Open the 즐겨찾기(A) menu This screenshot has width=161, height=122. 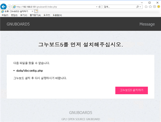click(x=35, y=15)
